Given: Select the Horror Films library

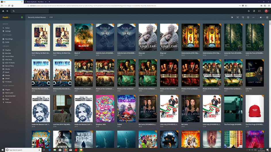Looking at the screenshot, I should coord(9,56).
